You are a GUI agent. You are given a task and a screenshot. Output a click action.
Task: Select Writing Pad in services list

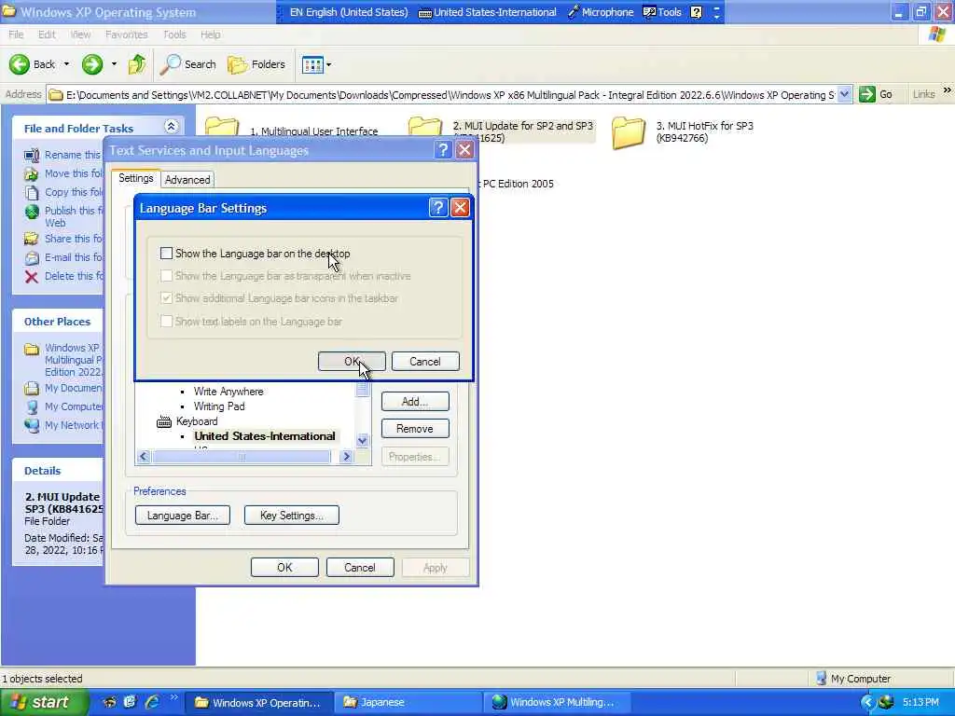219,406
